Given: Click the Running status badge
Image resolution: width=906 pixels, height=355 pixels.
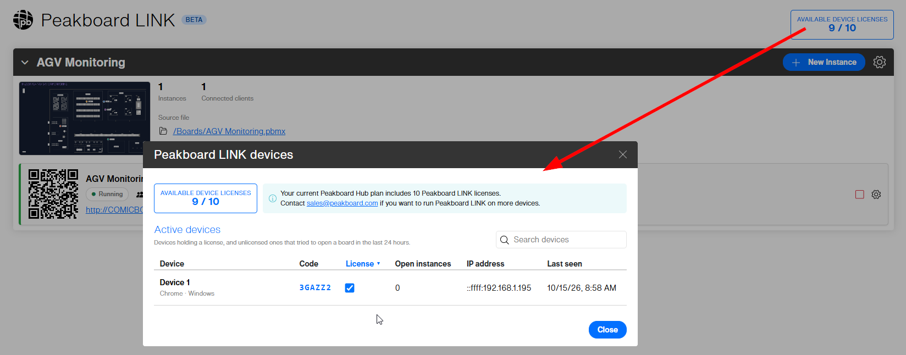Looking at the screenshot, I should (x=107, y=194).
